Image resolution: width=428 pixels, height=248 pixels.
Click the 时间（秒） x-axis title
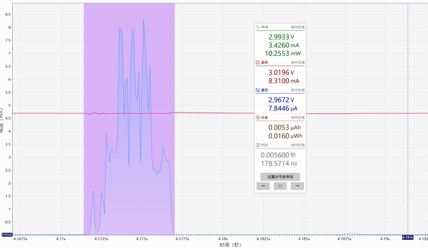click(230, 245)
